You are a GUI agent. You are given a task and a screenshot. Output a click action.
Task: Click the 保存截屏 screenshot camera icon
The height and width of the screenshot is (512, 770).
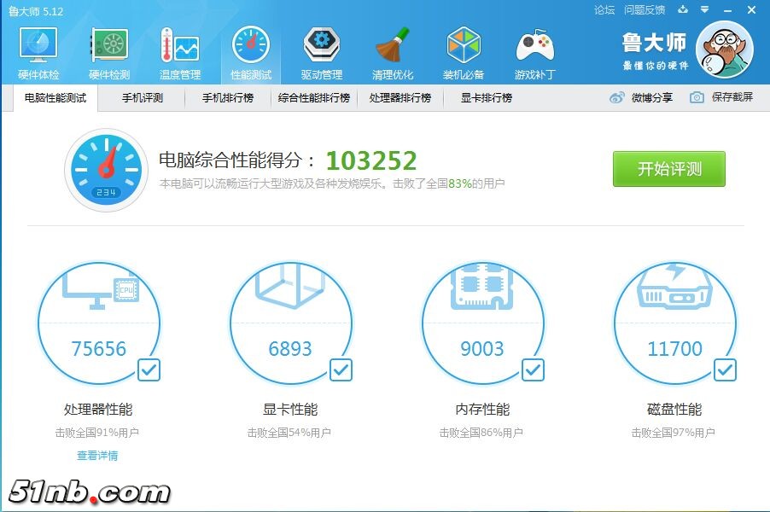(x=696, y=97)
